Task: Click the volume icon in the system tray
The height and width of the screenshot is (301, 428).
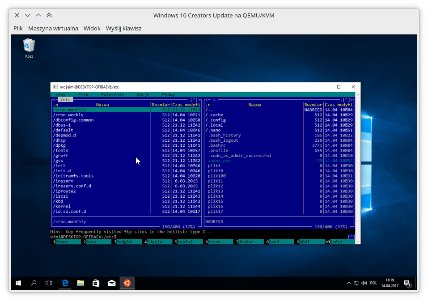Action: click(x=363, y=283)
